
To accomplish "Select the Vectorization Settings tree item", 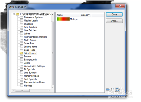I will click(34, 66).
